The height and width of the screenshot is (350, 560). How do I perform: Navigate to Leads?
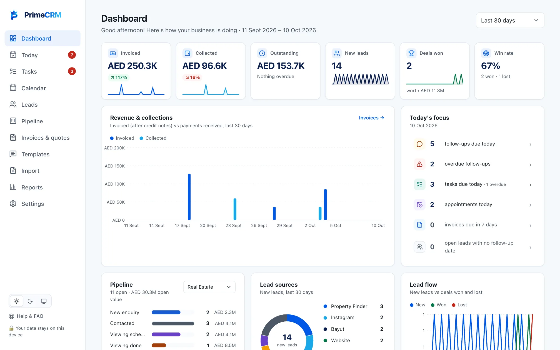pos(42,104)
